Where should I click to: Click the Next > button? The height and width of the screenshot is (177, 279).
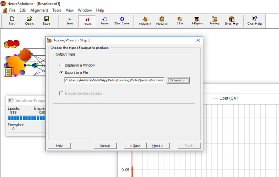click(158, 145)
